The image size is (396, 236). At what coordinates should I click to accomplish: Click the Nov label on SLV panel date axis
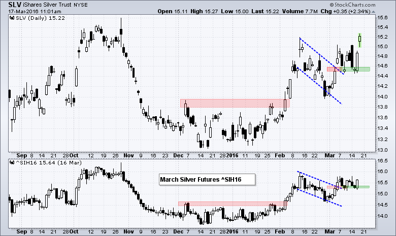click(128, 155)
